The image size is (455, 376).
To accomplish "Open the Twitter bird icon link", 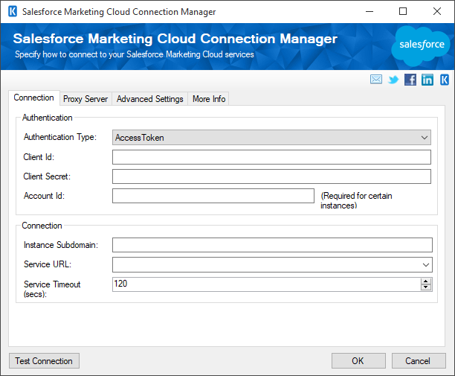I will pos(393,80).
